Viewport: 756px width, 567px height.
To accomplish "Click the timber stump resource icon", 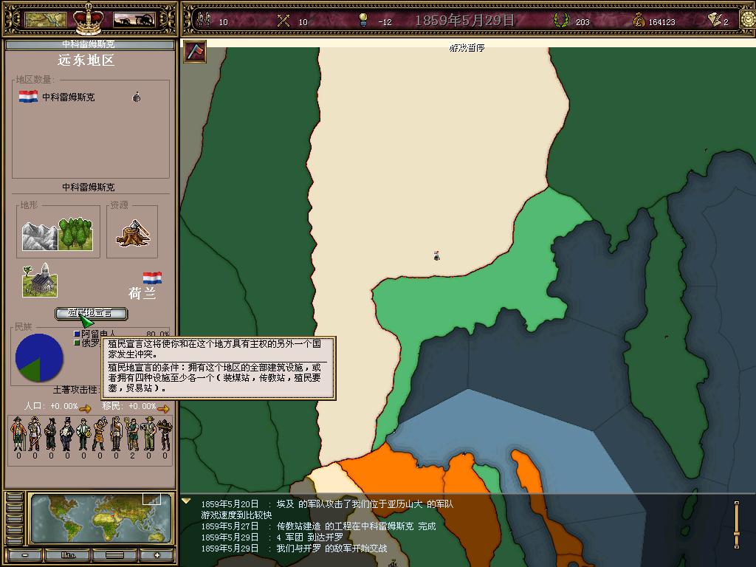I will tap(133, 233).
